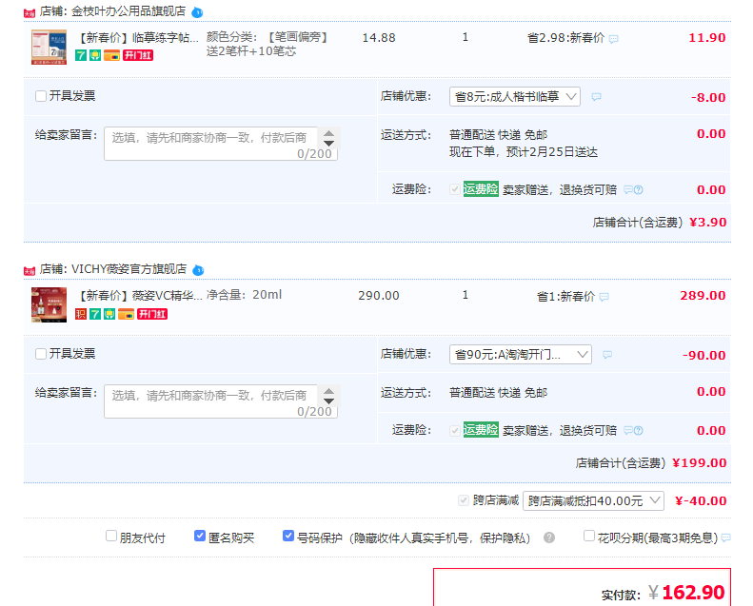Image resolution: width=753 pixels, height=606 pixels.
Task: Enable the 朋友代付 checkbox
Action: [111, 536]
